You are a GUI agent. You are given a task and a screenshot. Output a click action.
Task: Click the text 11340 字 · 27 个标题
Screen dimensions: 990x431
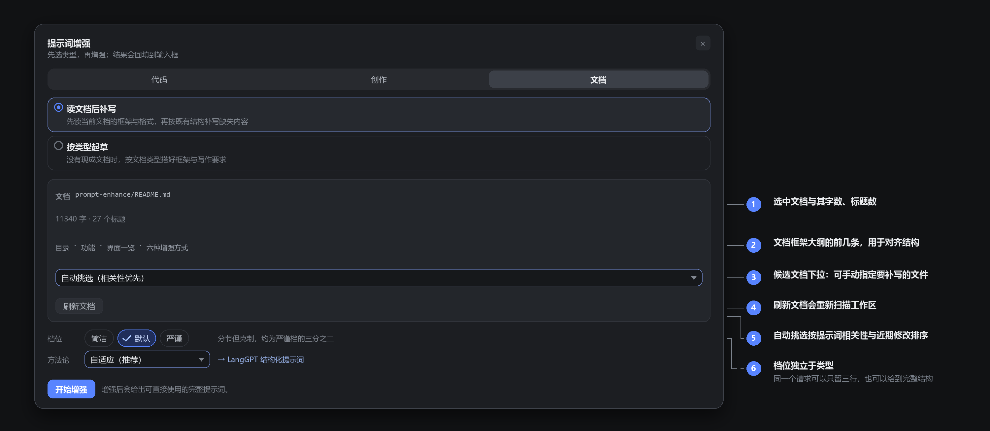90,218
